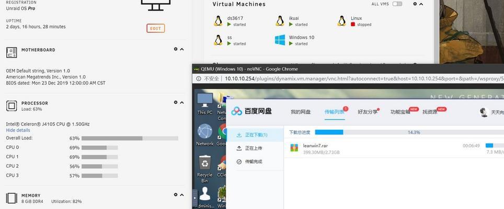Viewport: 504px width, 209px height.
Task: Click the Baidu Netdisk logo
Action: pos(251,111)
